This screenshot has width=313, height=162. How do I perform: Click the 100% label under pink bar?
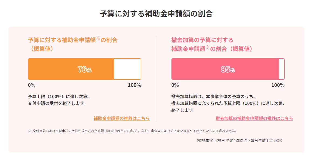278,85
